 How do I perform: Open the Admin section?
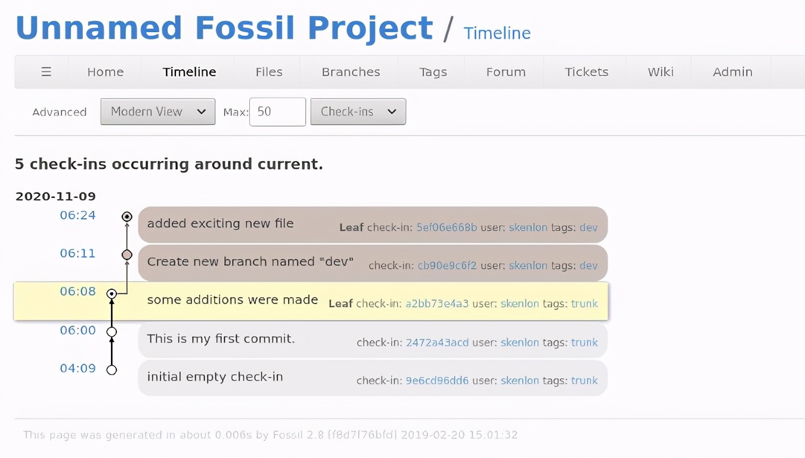point(732,72)
